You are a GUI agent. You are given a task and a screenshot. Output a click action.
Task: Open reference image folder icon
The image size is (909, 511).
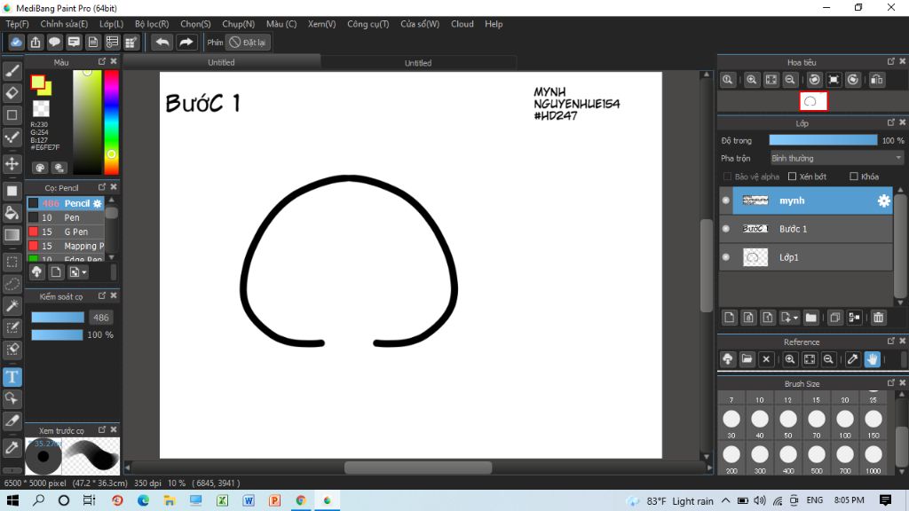(x=747, y=359)
